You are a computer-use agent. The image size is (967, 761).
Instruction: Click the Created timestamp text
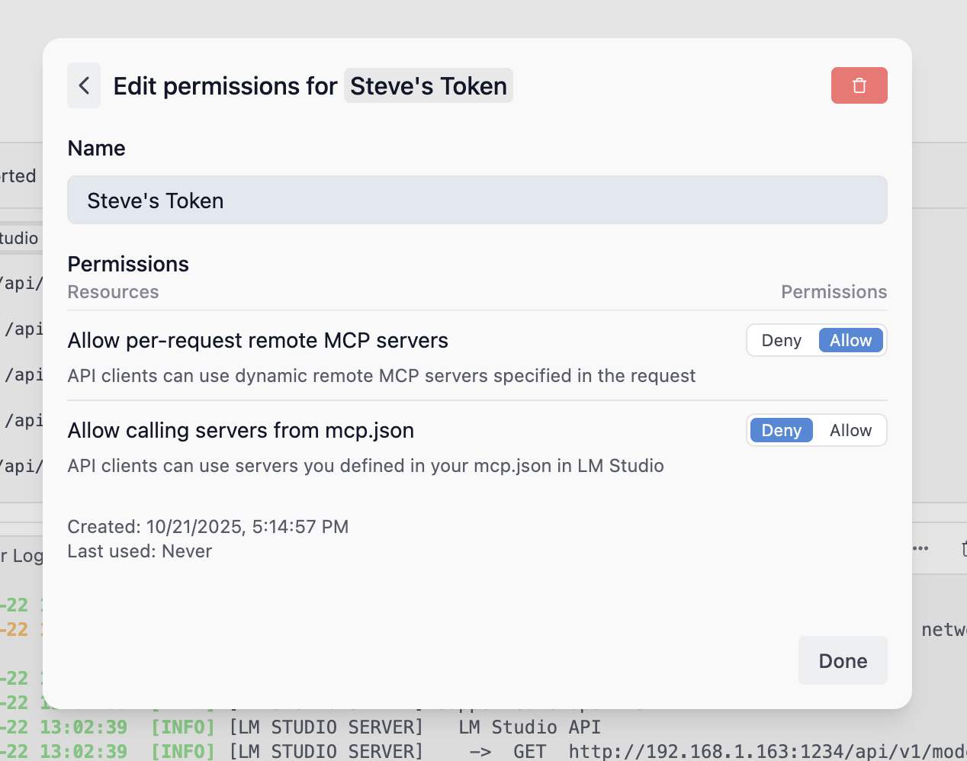click(207, 527)
